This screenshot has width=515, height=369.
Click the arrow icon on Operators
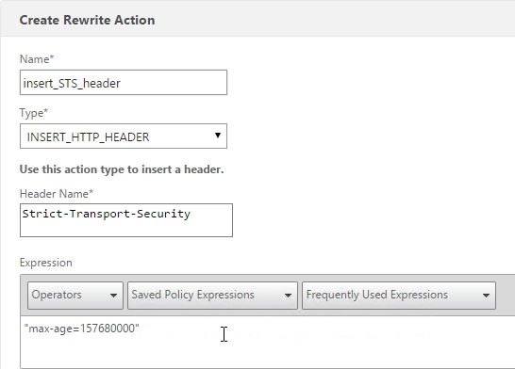[113, 296]
